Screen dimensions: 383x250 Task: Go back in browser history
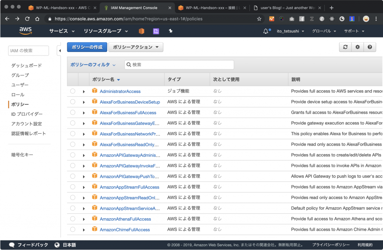click(7, 19)
